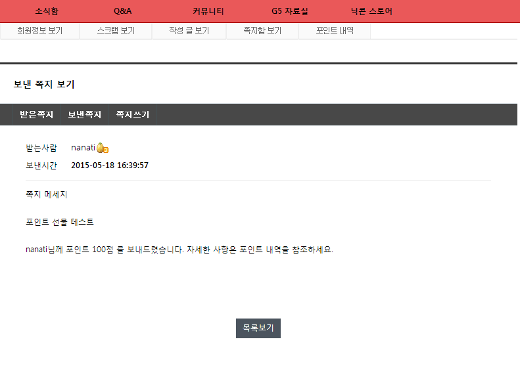This screenshot has width=520, height=375.
Task: Select the 회원정보 보기 tab
Action: [40, 31]
